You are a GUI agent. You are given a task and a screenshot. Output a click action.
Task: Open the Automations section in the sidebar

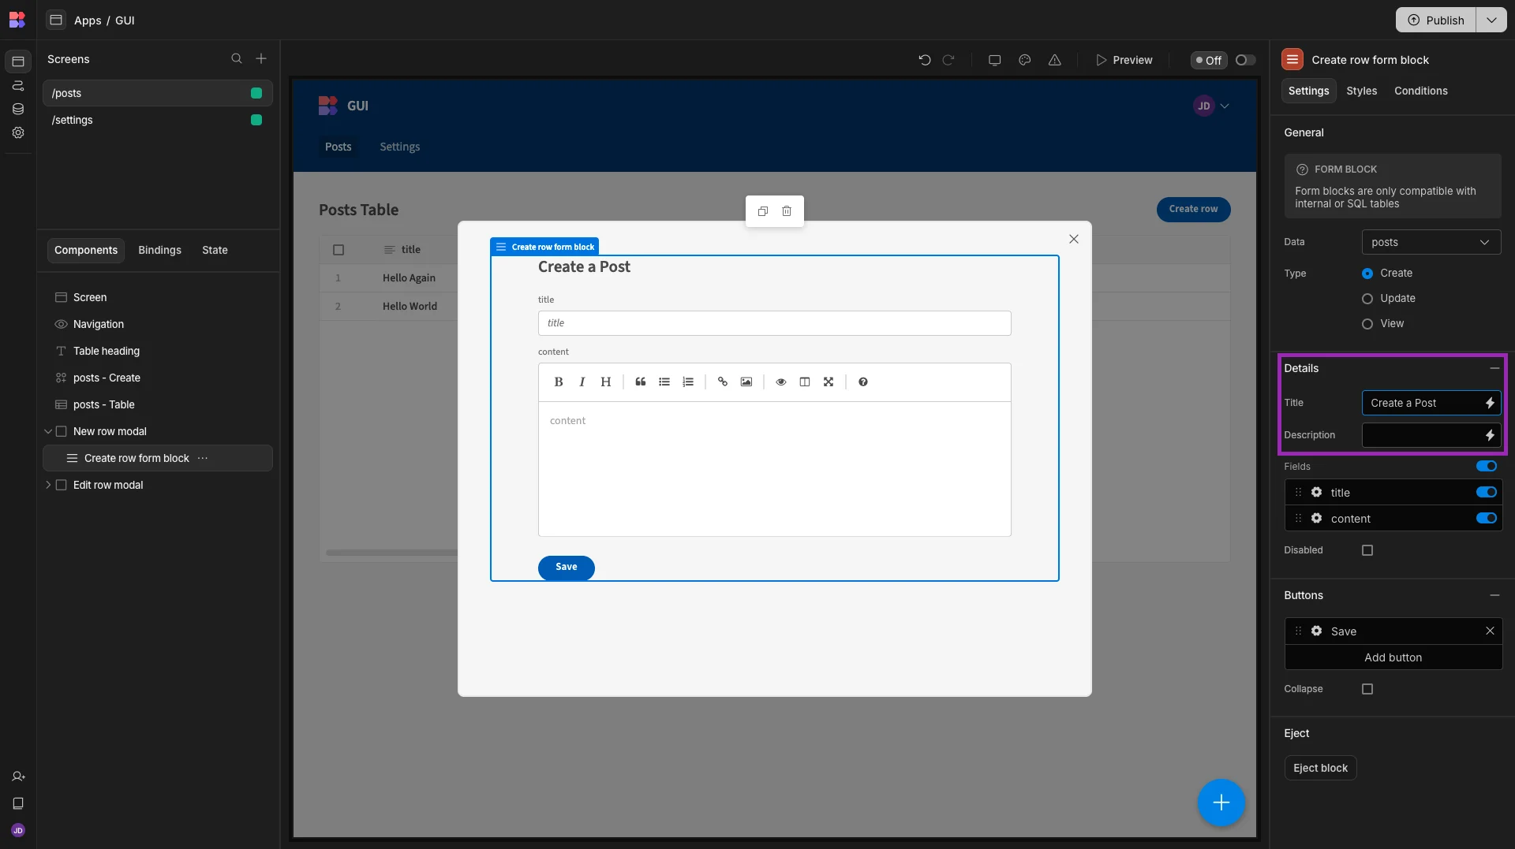[18, 85]
